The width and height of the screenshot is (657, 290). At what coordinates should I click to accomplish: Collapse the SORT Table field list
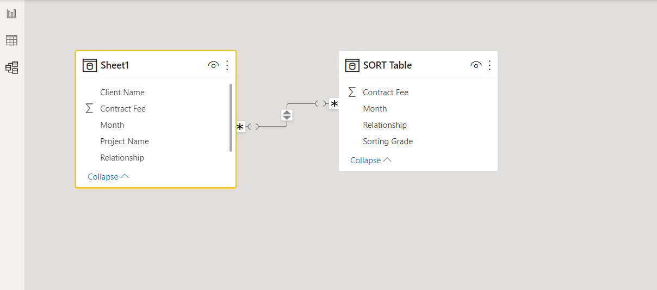371,160
